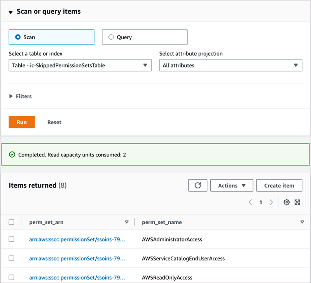Open the Actions dropdown menu
This screenshot has width=311, height=283.
232,186
